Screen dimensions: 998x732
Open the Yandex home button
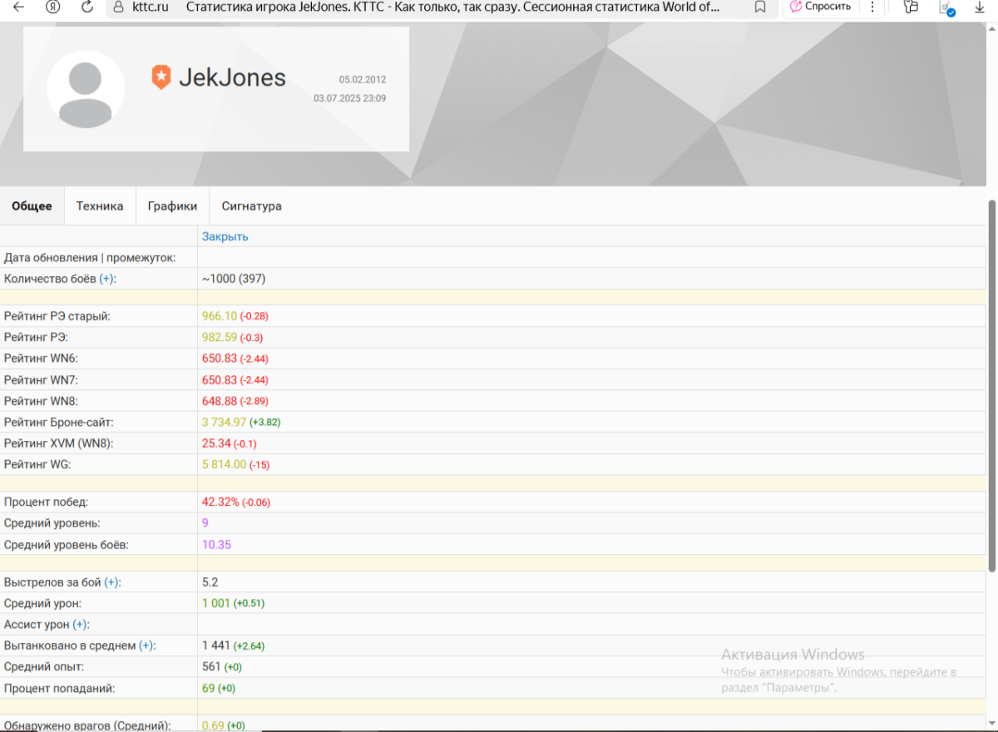53,7
